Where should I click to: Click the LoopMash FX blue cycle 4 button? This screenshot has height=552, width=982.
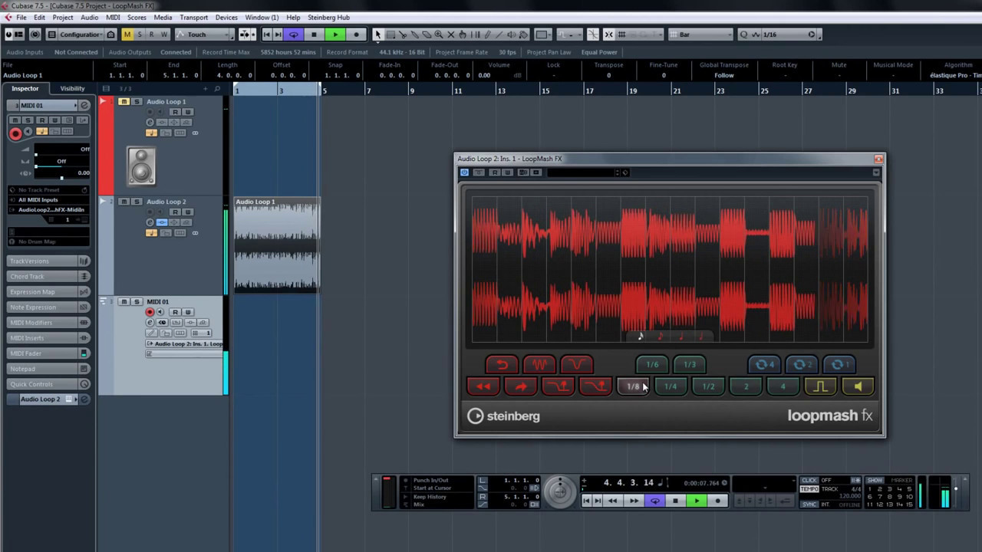[765, 365]
